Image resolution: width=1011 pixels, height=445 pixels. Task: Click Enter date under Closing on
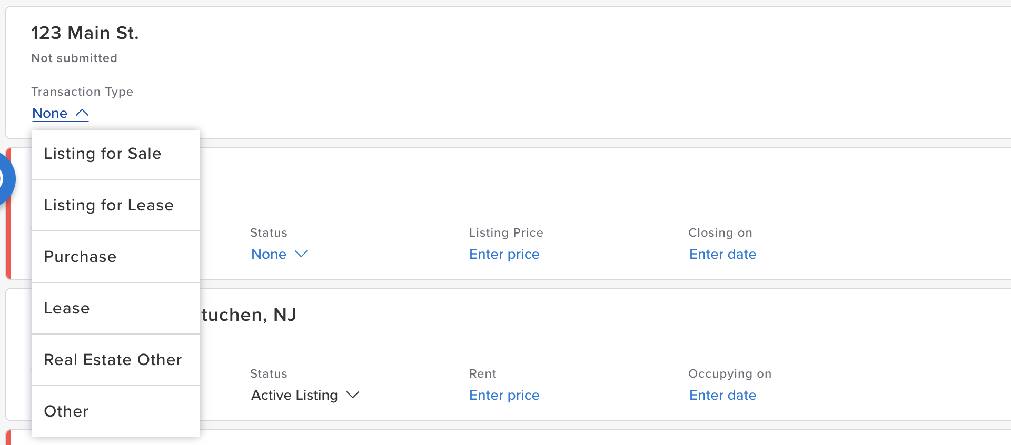pos(723,254)
